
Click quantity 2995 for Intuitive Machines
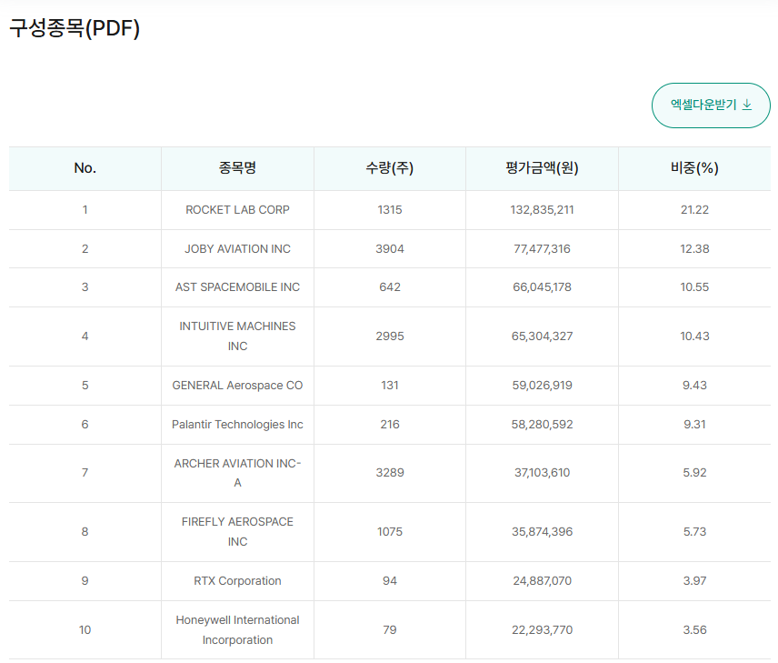390,337
